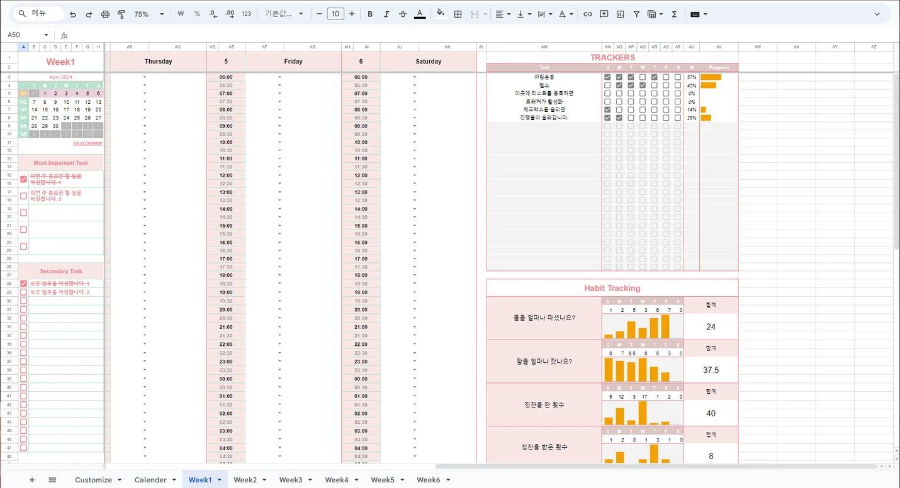Open the table views dropdown
The image size is (900, 488).
[655, 14]
